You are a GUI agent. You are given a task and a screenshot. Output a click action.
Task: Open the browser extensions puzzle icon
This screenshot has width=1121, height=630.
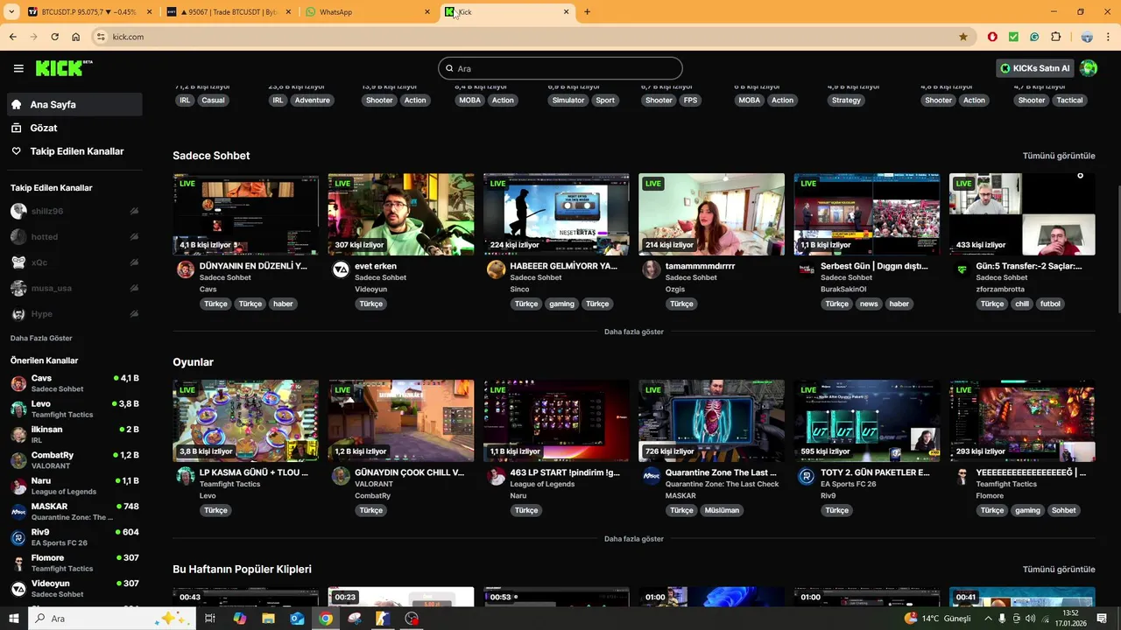pos(1055,37)
